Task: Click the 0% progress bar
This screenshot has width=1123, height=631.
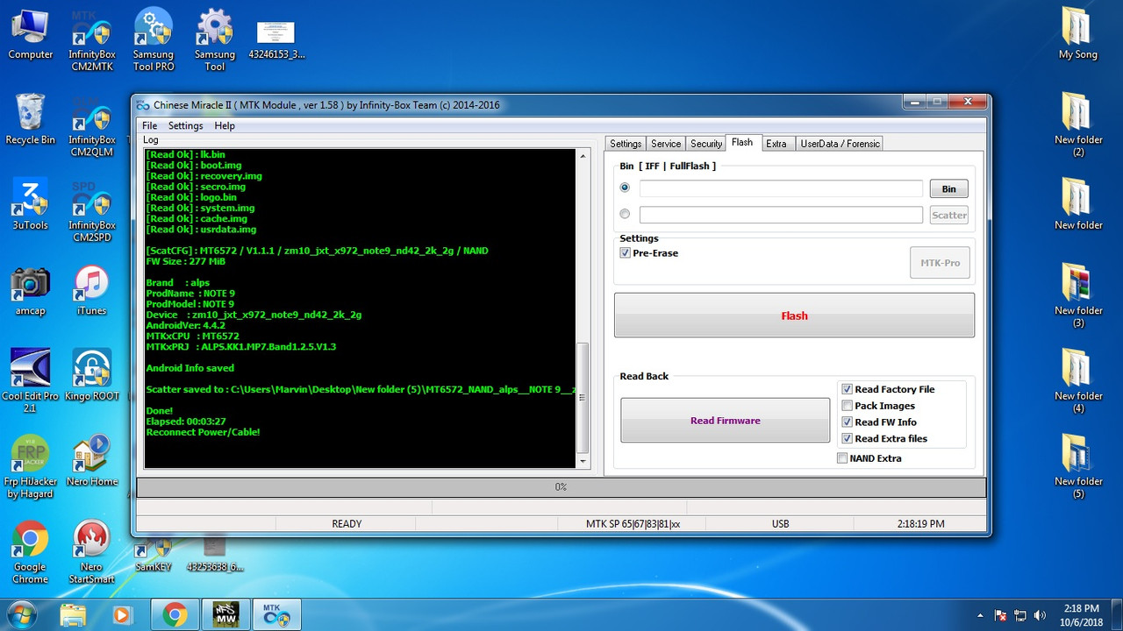Action: tap(561, 486)
